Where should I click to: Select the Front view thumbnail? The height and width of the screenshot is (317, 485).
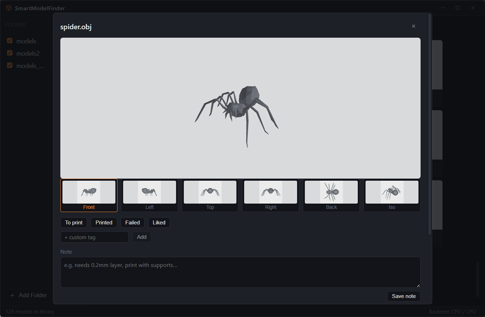point(89,195)
